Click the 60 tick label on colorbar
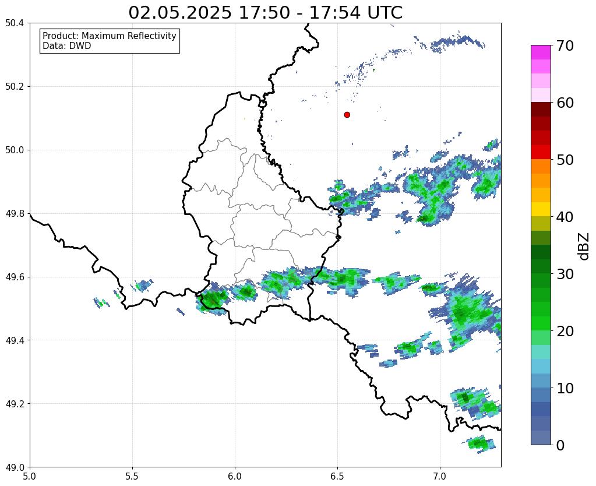Viewport: 596px width, 486px height. pyautogui.click(x=565, y=103)
